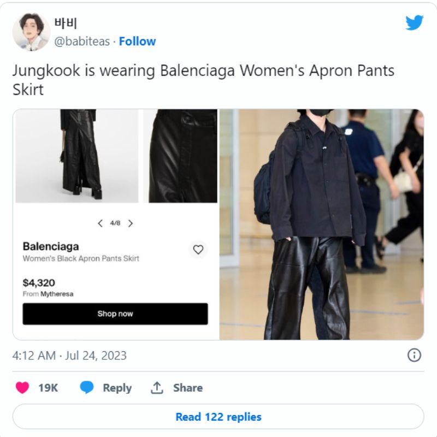Click the Twitter bird logo
Image resolution: width=437 pixels, height=437 pixels.
click(414, 22)
